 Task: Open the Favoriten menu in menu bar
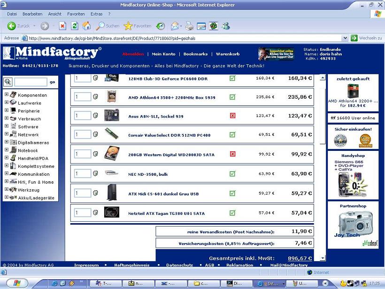coord(76,14)
